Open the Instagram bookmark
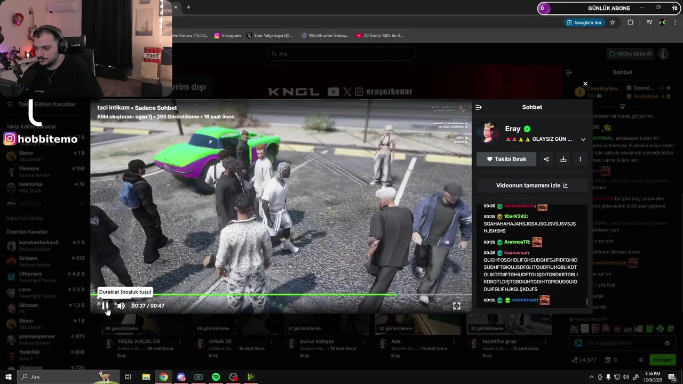This screenshot has height=384, width=683. (x=227, y=36)
